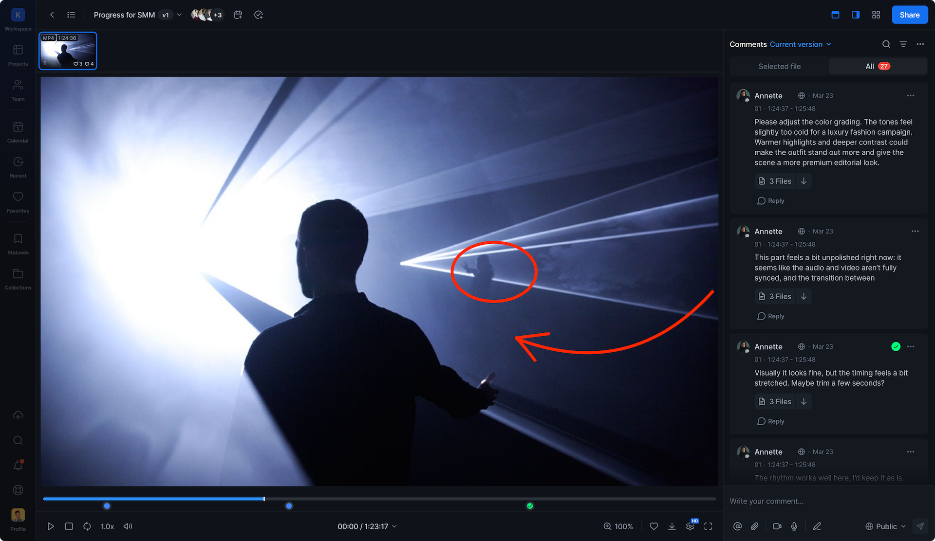Open the Calendar section

coord(18,132)
